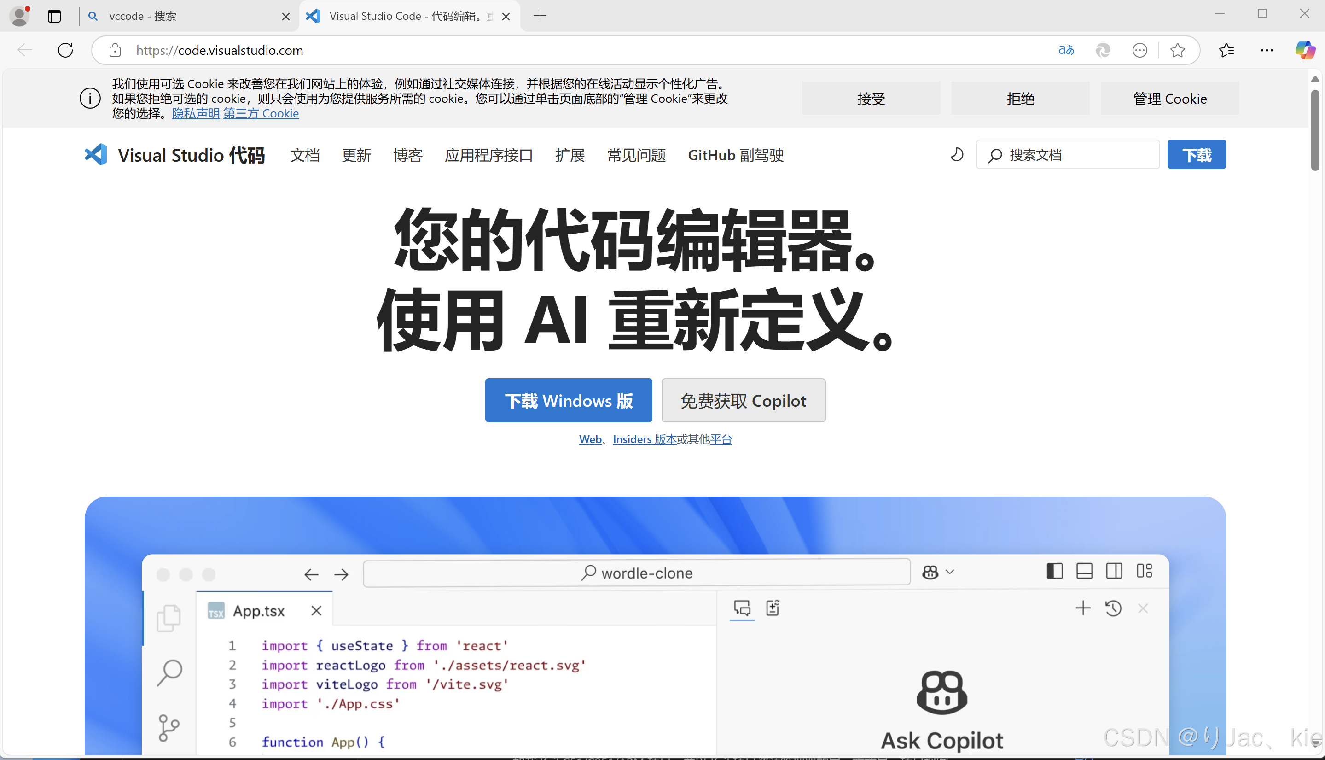Click the history restore icon in the editor mockup

click(x=1114, y=608)
